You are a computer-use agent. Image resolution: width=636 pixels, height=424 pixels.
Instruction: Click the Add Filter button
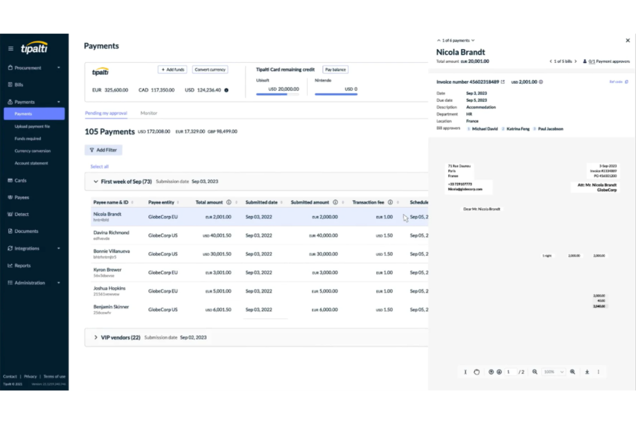103,150
